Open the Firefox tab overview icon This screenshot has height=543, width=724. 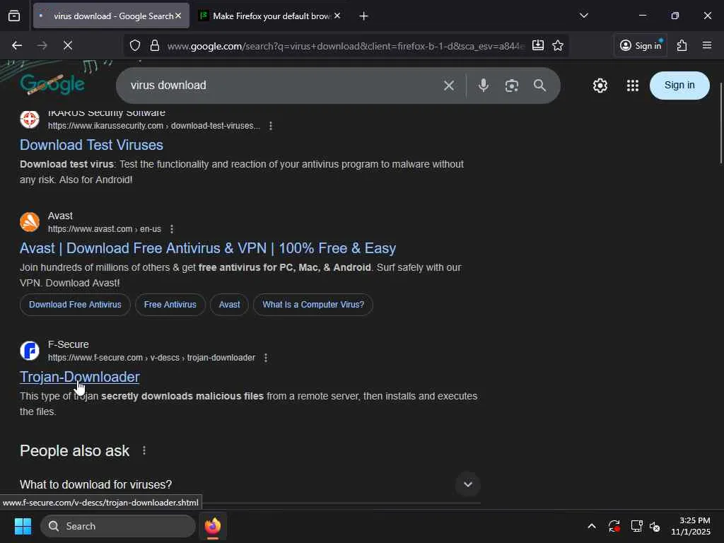(x=14, y=16)
